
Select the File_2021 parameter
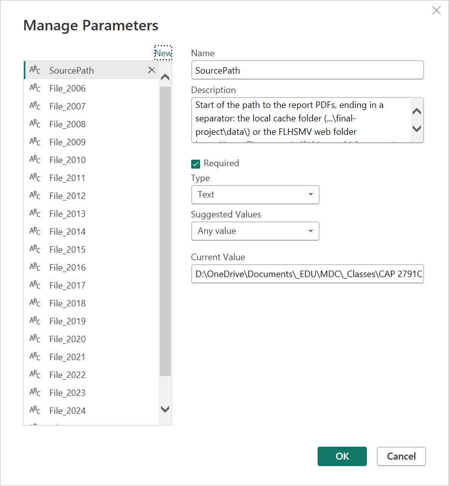tap(91, 357)
